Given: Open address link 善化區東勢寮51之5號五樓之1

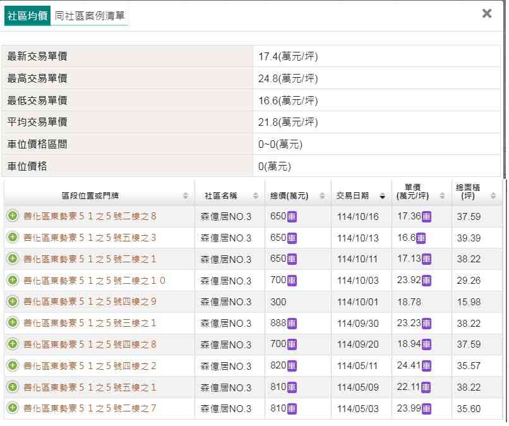Looking at the screenshot, I should (89, 387).
